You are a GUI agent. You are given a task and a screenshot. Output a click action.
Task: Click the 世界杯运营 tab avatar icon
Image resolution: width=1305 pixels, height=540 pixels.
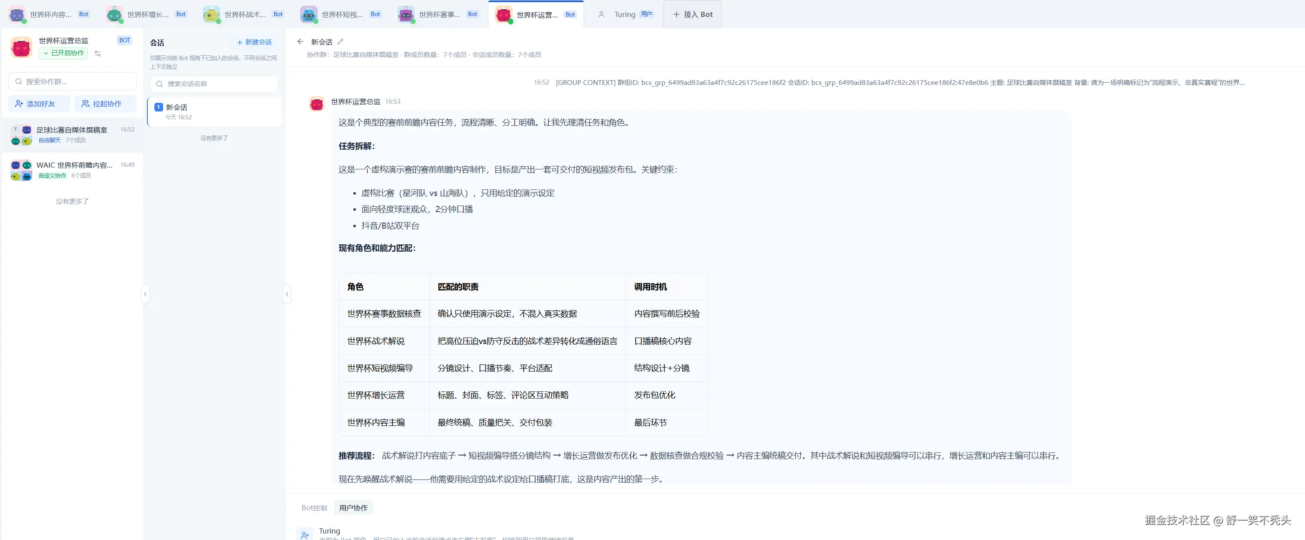pos(504,15)
